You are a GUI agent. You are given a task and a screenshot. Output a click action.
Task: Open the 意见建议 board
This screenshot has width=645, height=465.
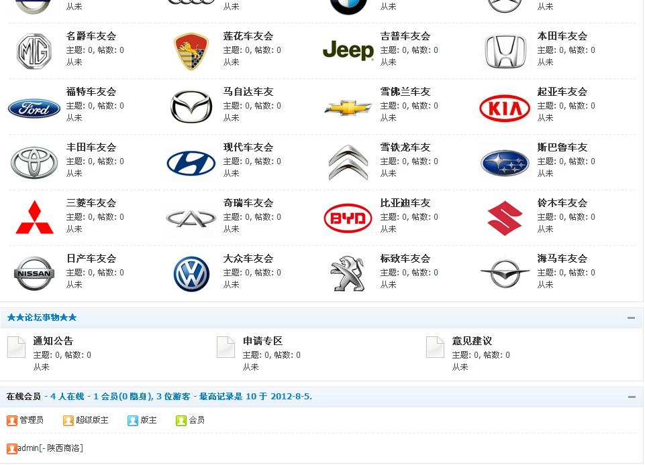472,341
